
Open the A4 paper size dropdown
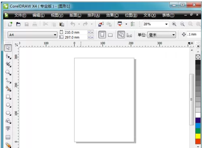click(x=55, y=35)
